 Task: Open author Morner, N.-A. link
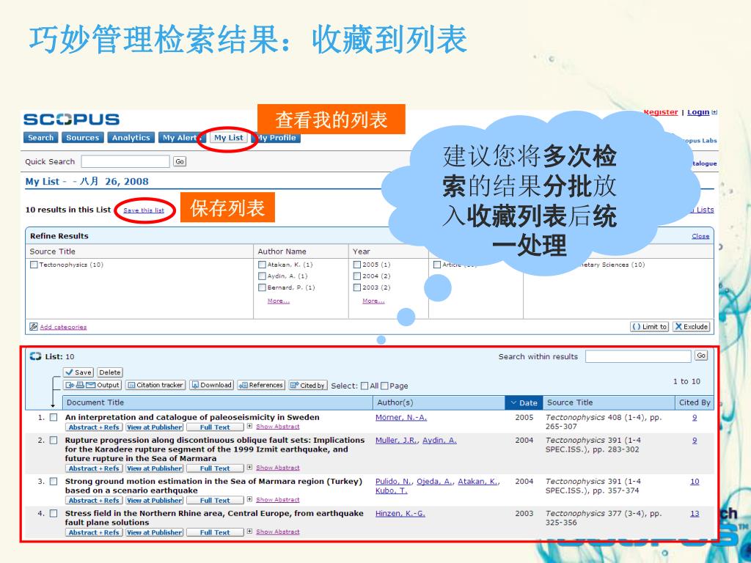(401, 417)
